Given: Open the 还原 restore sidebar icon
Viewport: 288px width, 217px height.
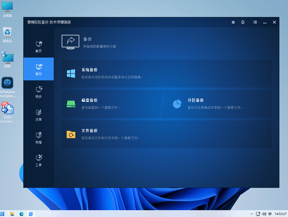Looking at the screenshot, I should 39,112.
